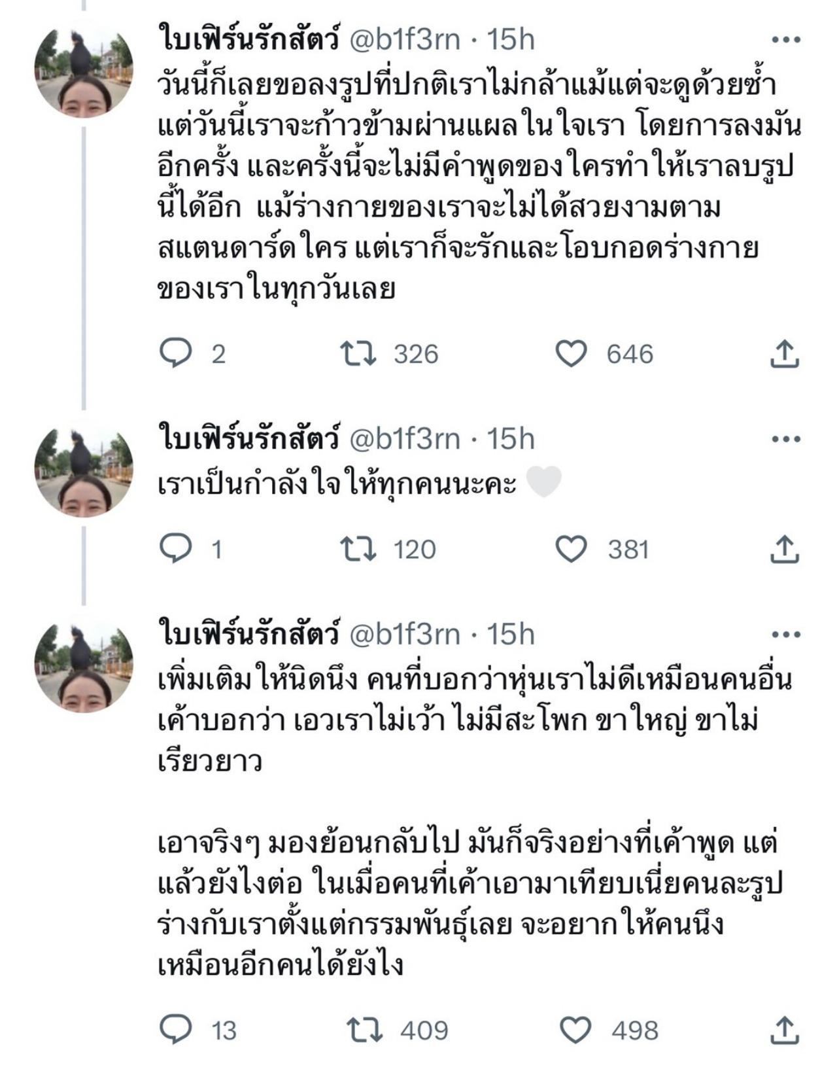Viewport: 837px width, 1071px height.
Task: Reply to the tweet with 13 replies
Action: [176, 1030]
